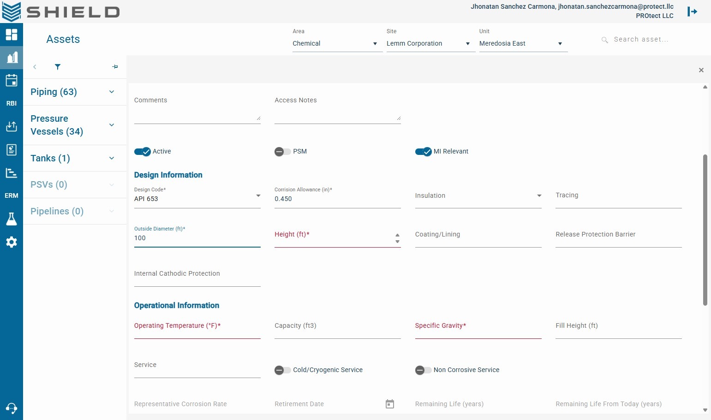Open the Area dropdown showing Chemical
Screen dimensions: 711x420
338,43
